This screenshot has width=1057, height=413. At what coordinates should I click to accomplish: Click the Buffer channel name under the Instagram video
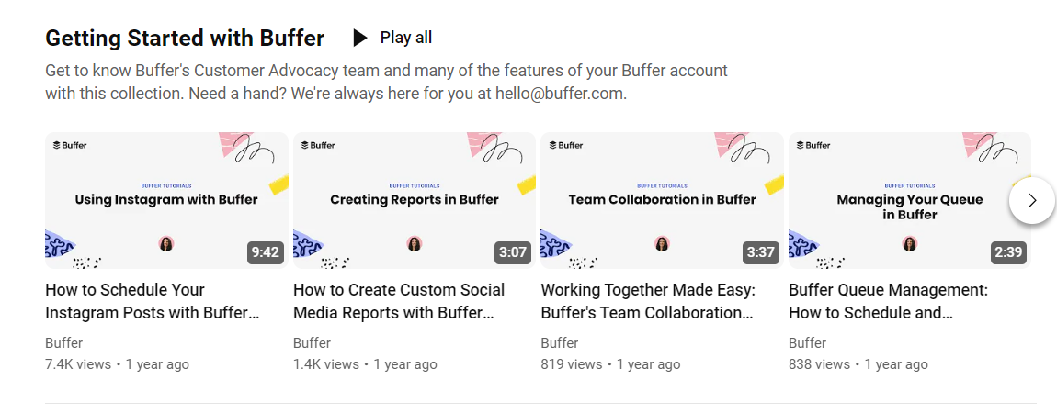point(63,343)
